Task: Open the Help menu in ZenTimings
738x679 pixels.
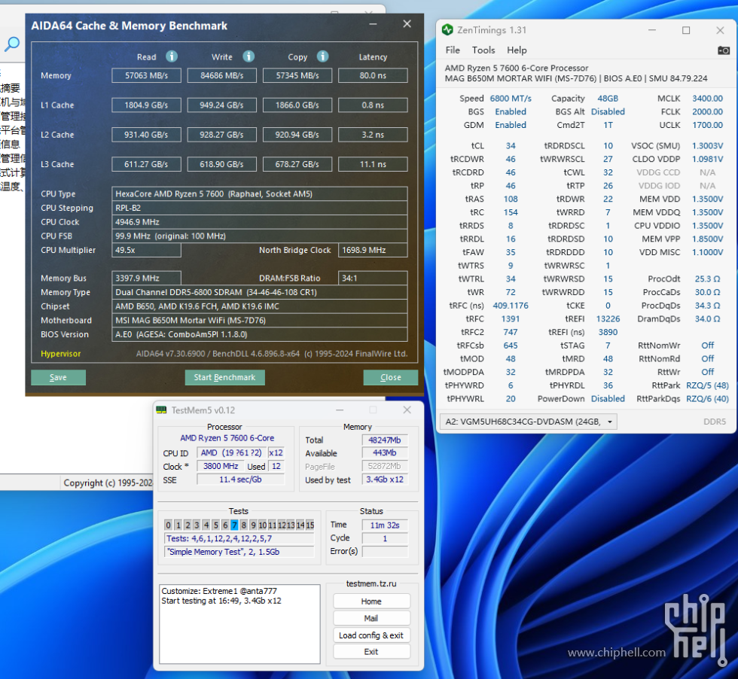Action: [x=517, y=50]
